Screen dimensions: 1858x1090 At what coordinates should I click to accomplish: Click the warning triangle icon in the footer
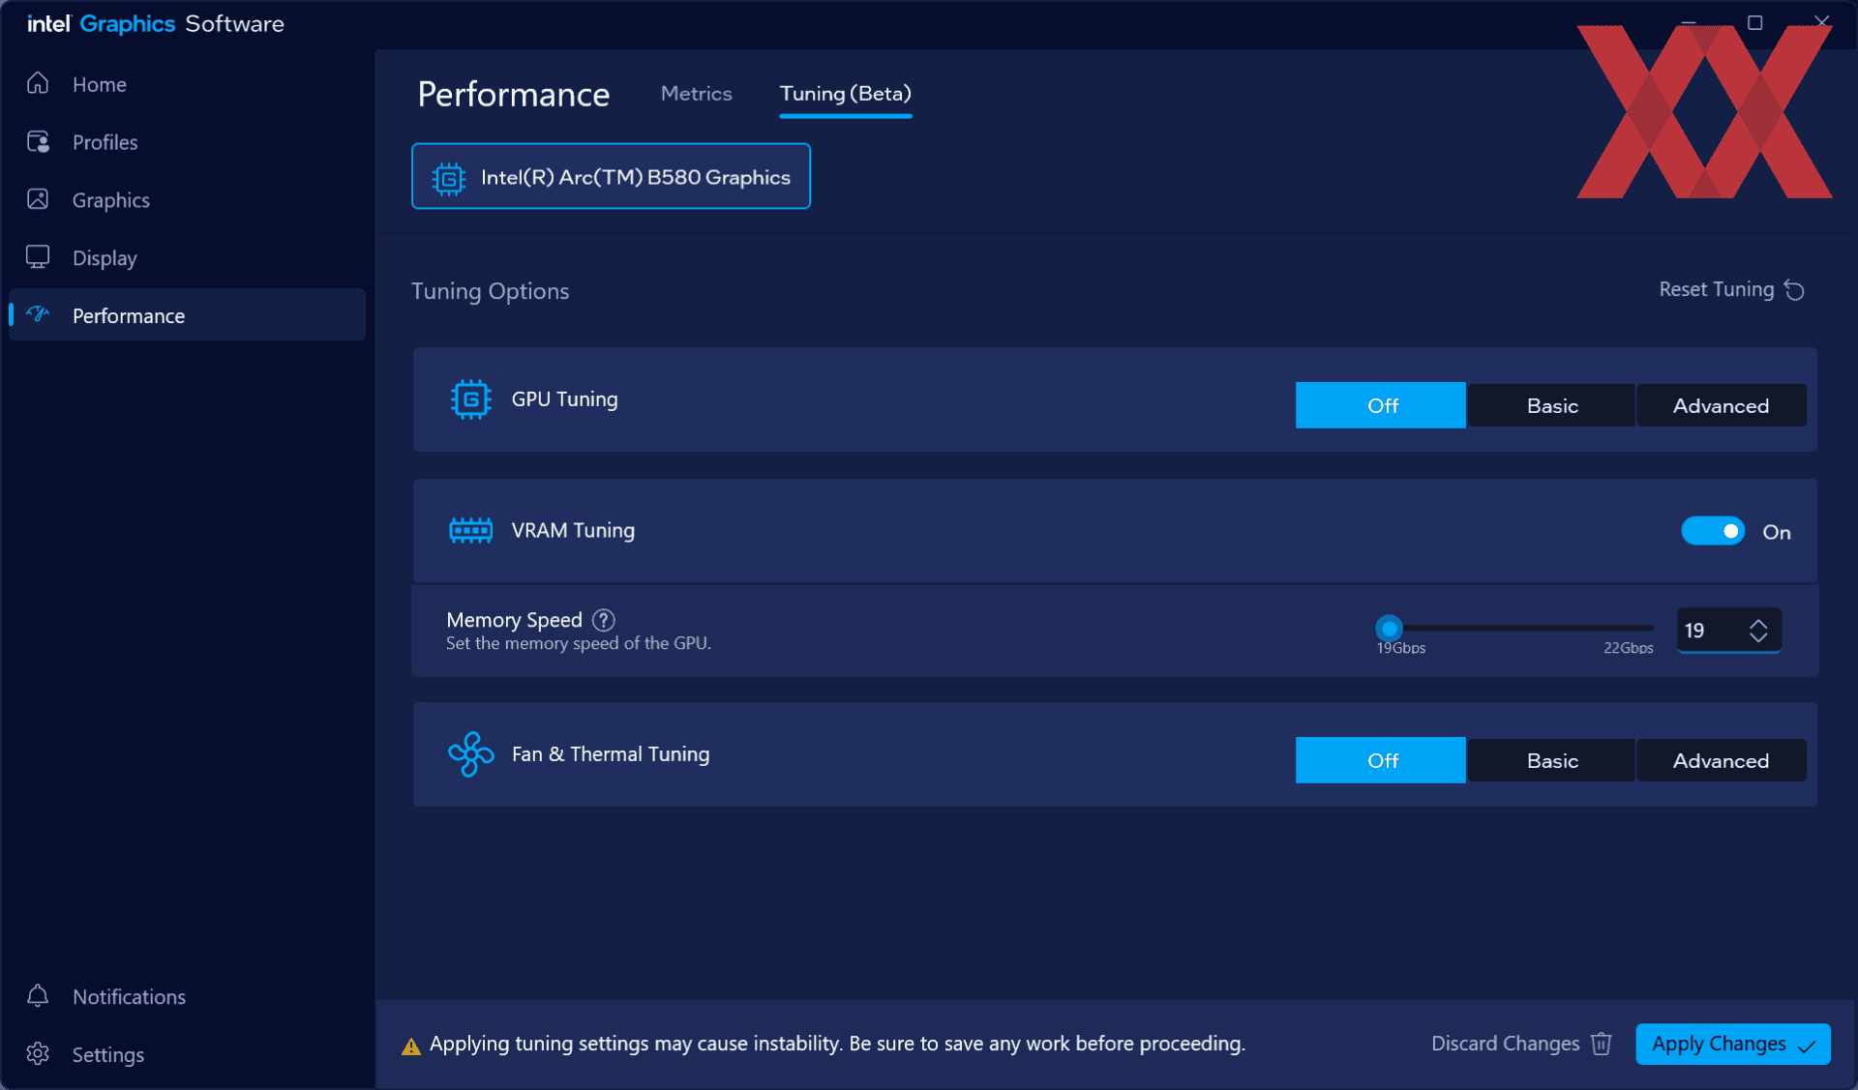click(x=411, y=1046)
